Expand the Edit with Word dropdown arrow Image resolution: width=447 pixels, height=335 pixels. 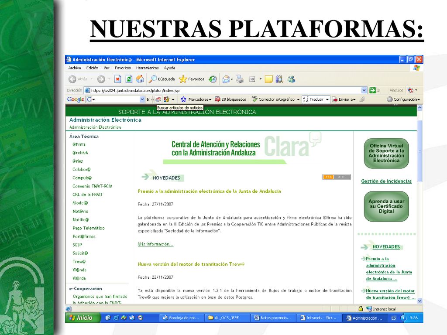tap(260, 79)
